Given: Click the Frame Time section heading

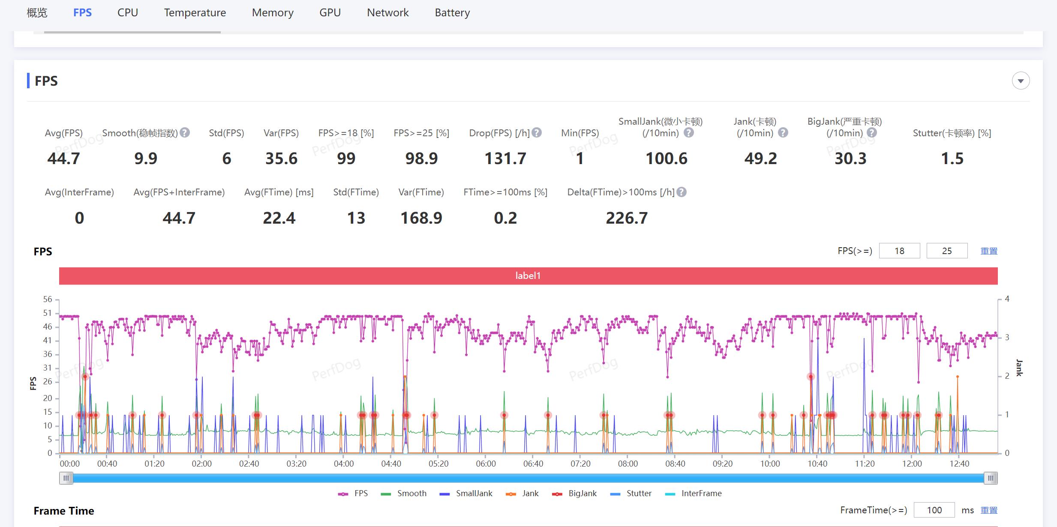Looking at the screenshot, I should [64, 511].
